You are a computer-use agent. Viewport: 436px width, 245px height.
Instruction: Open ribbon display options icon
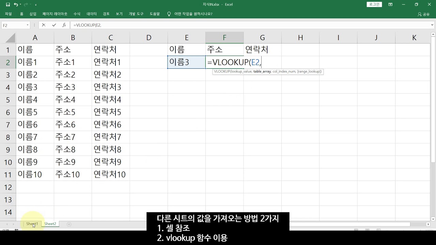point(390,4)
